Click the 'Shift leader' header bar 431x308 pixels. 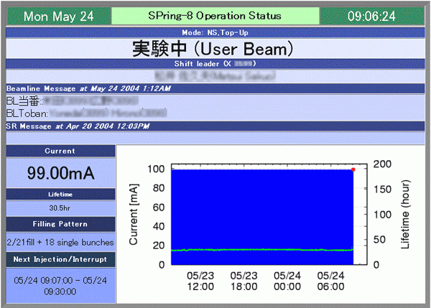215,64
